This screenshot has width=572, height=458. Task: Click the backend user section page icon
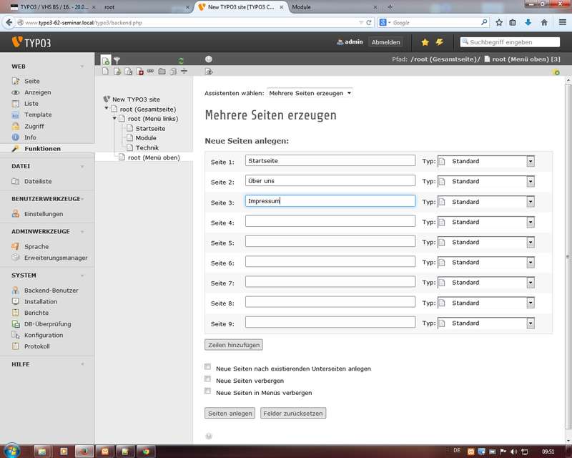coord(117,72)
